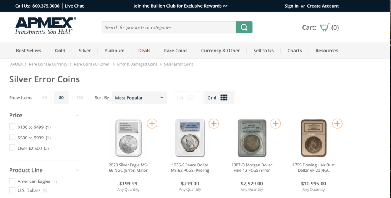Click the Call Us phone number
This screenshot has width=391, height=198.
tap(46, 6)
